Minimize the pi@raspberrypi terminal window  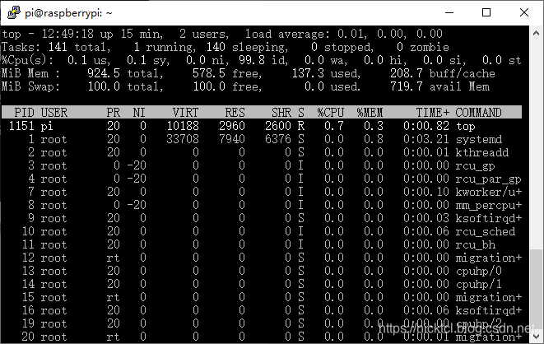point(449,13)
